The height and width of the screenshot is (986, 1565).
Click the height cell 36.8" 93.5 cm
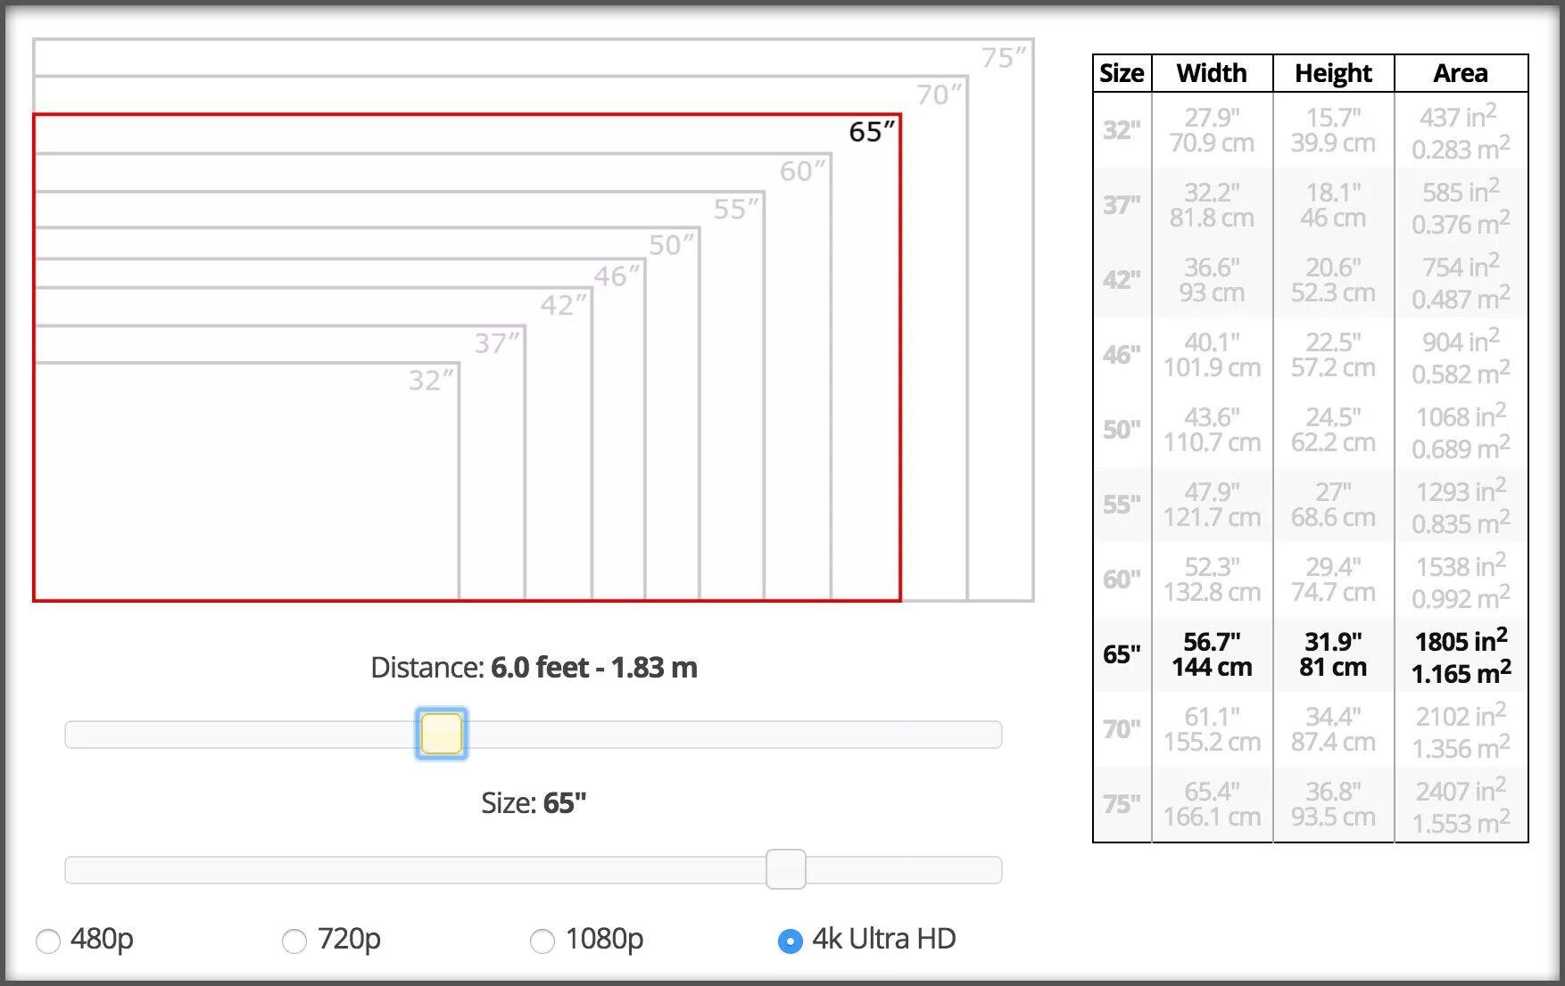pyautogui.click(x=1333, y=804)
